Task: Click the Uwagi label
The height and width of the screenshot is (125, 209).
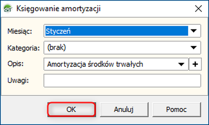Action: pyautogui.click(x=18, y=81)
